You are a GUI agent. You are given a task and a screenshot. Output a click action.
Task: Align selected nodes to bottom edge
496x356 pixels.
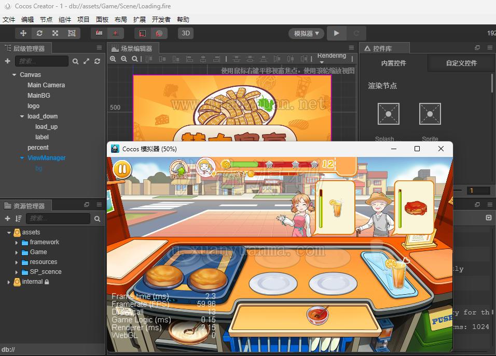(176, 59)
